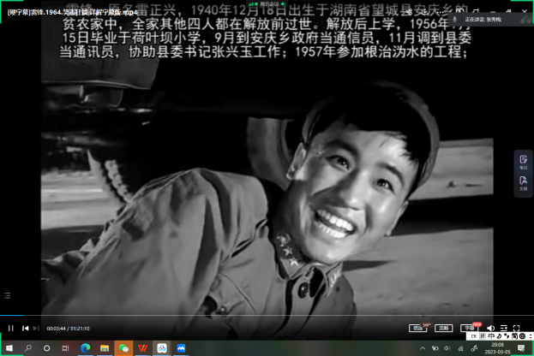
Task: Click the 文档 document icon on right sidebar
Action: coord(523,184)
